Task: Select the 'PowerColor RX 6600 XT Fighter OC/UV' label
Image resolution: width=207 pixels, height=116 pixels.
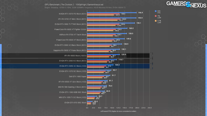Action: click(x=70, y=29)
